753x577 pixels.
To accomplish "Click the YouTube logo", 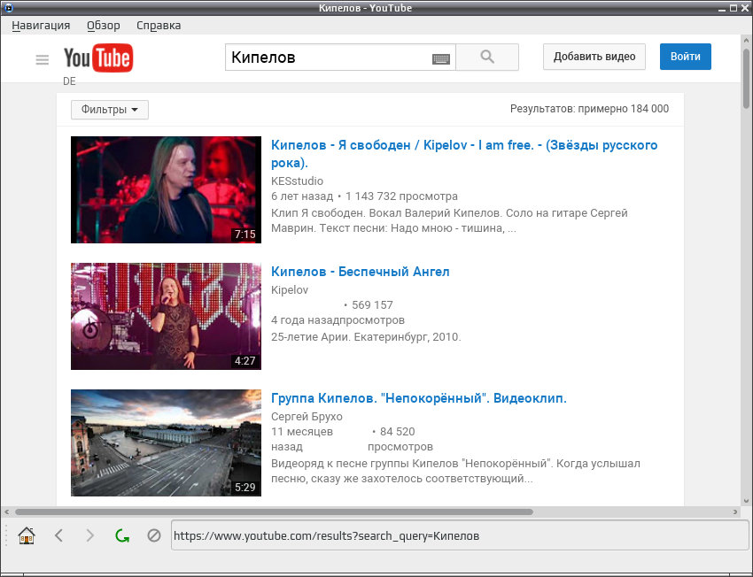I will [x=98, y=58].
